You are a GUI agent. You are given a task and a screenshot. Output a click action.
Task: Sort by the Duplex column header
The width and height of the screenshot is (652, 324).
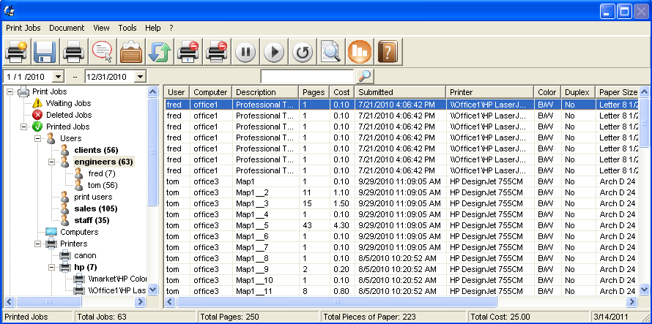pos(577,92)
